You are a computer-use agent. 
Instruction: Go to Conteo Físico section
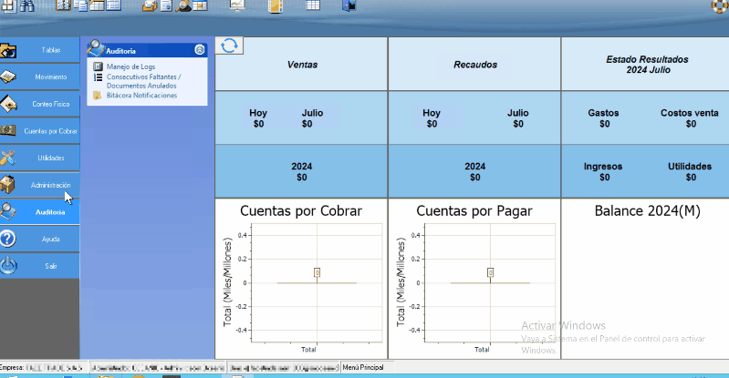[x=51, y=104]
